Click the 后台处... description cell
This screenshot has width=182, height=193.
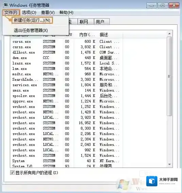click(108, 96)
